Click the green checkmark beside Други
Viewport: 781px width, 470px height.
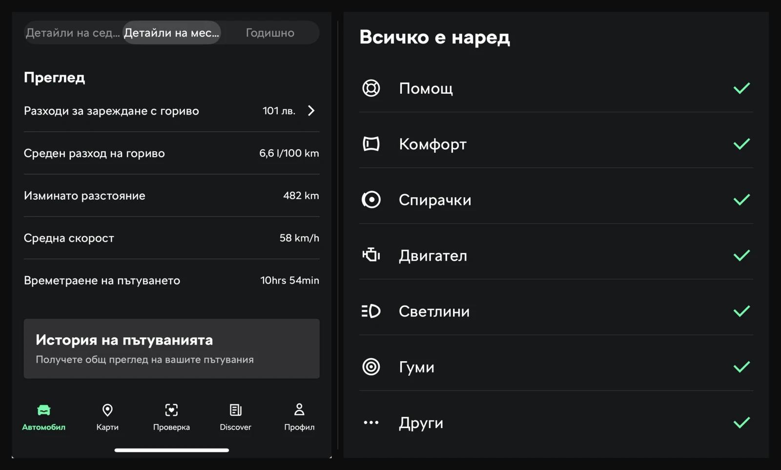pyautogui.click(x=741, y=423)
